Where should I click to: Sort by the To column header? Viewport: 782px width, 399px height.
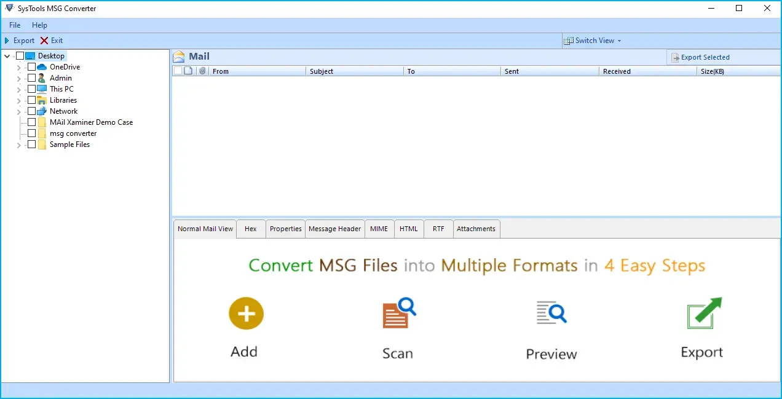pyautogui.click(x=452, y=71)
